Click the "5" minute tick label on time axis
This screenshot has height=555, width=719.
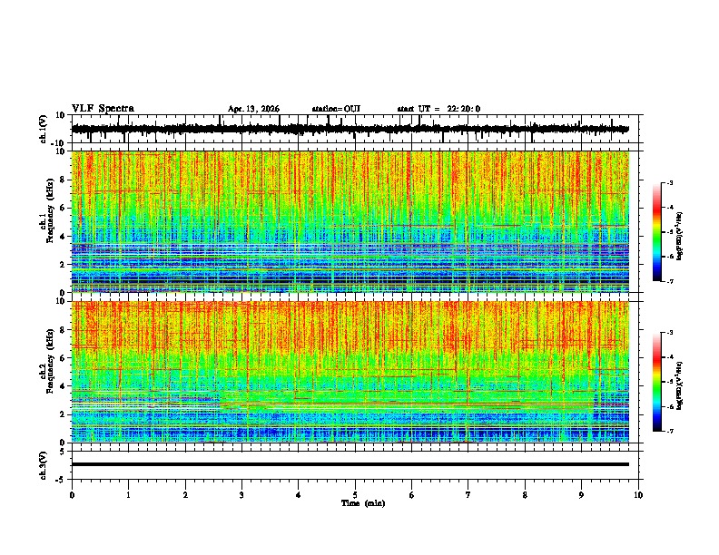(x=355, y=495)
